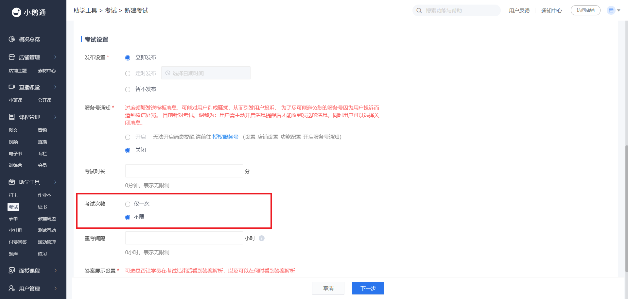Click the 用户管理 person icon
The width and height of the screenshot is (628, 299).
12,288
